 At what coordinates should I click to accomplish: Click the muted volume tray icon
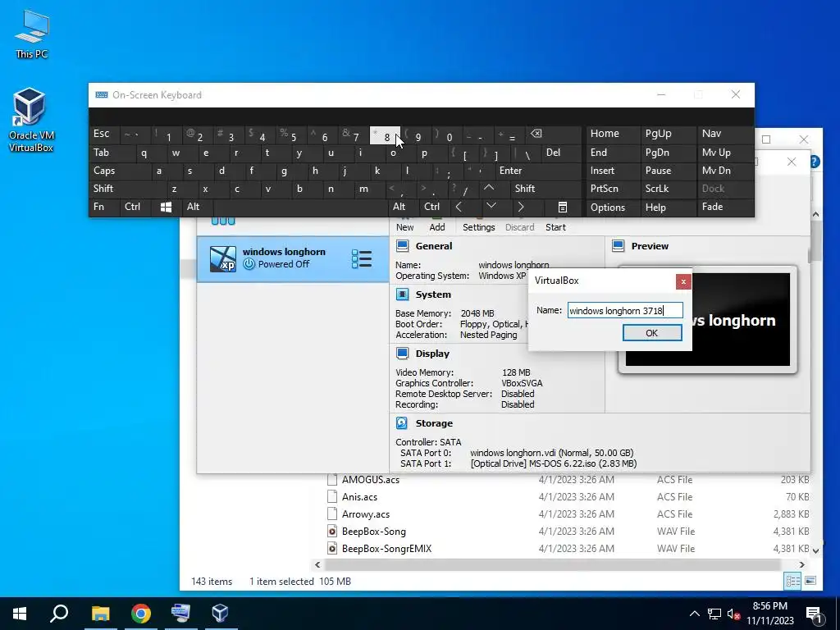[734, 614]
